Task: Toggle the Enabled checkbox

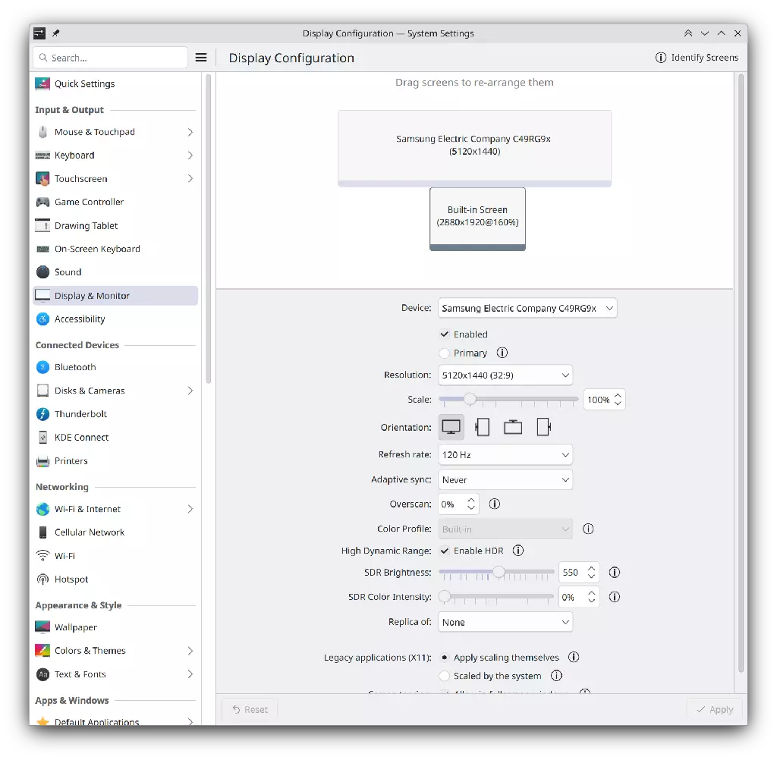Action: [x=445, y=334]
